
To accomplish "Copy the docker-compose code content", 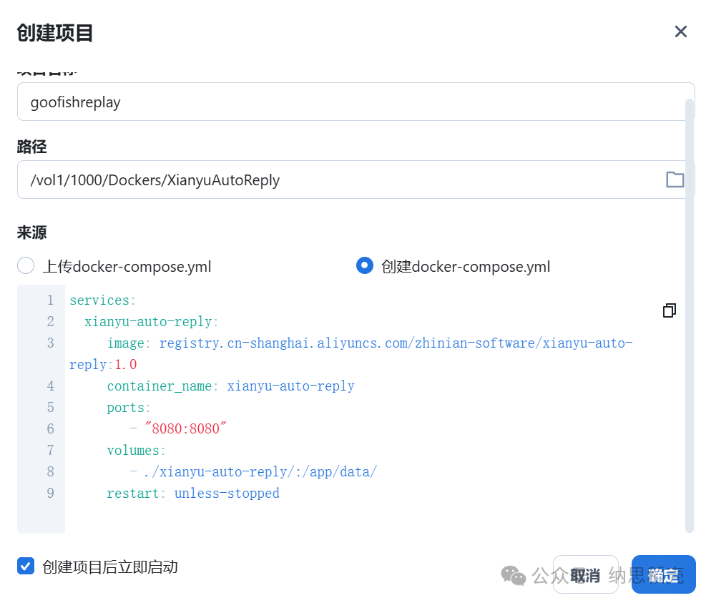I will pos(669,310).
